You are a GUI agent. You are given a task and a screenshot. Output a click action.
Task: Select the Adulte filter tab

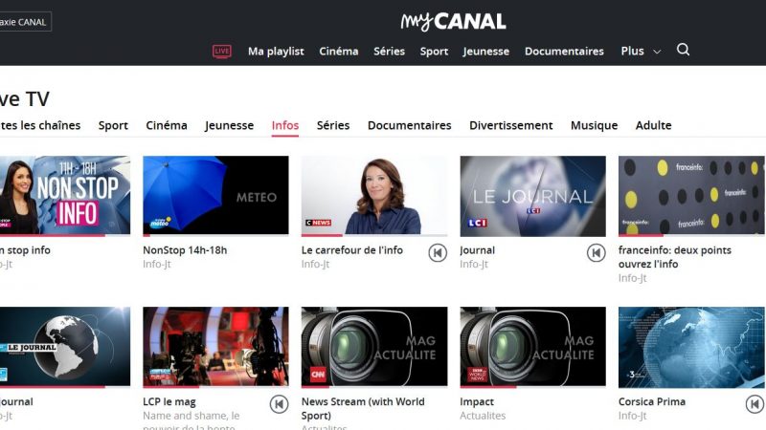coord(654,125)
